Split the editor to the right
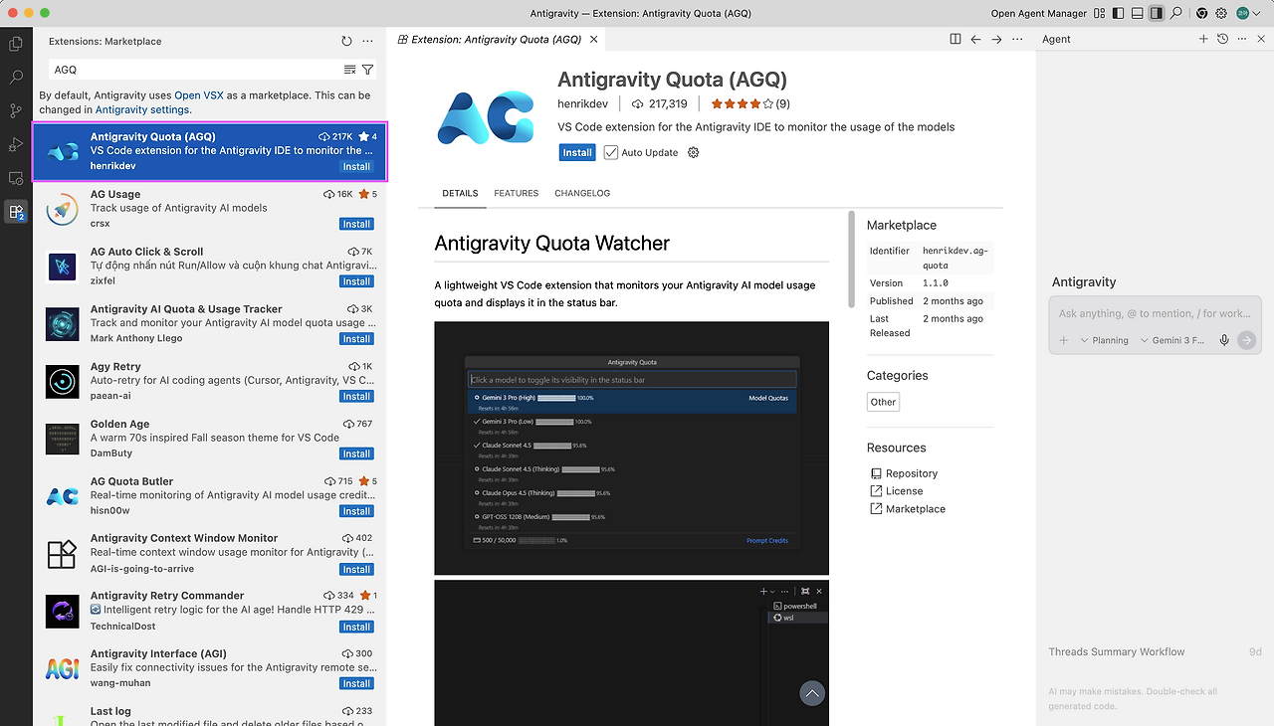 (955, 39)
